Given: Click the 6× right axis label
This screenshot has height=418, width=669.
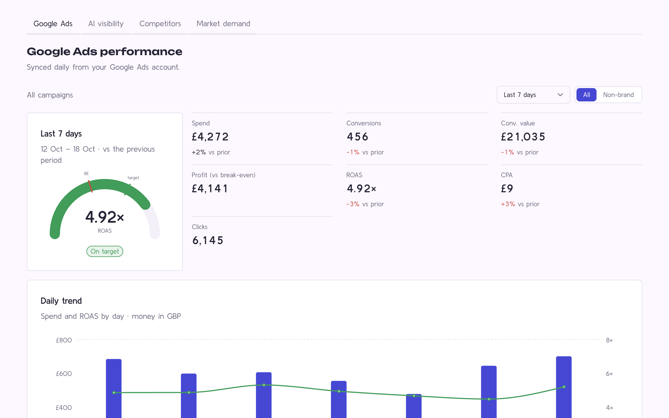Looking at the screenshot, I should pyautogui.click(x=609, y=374).
